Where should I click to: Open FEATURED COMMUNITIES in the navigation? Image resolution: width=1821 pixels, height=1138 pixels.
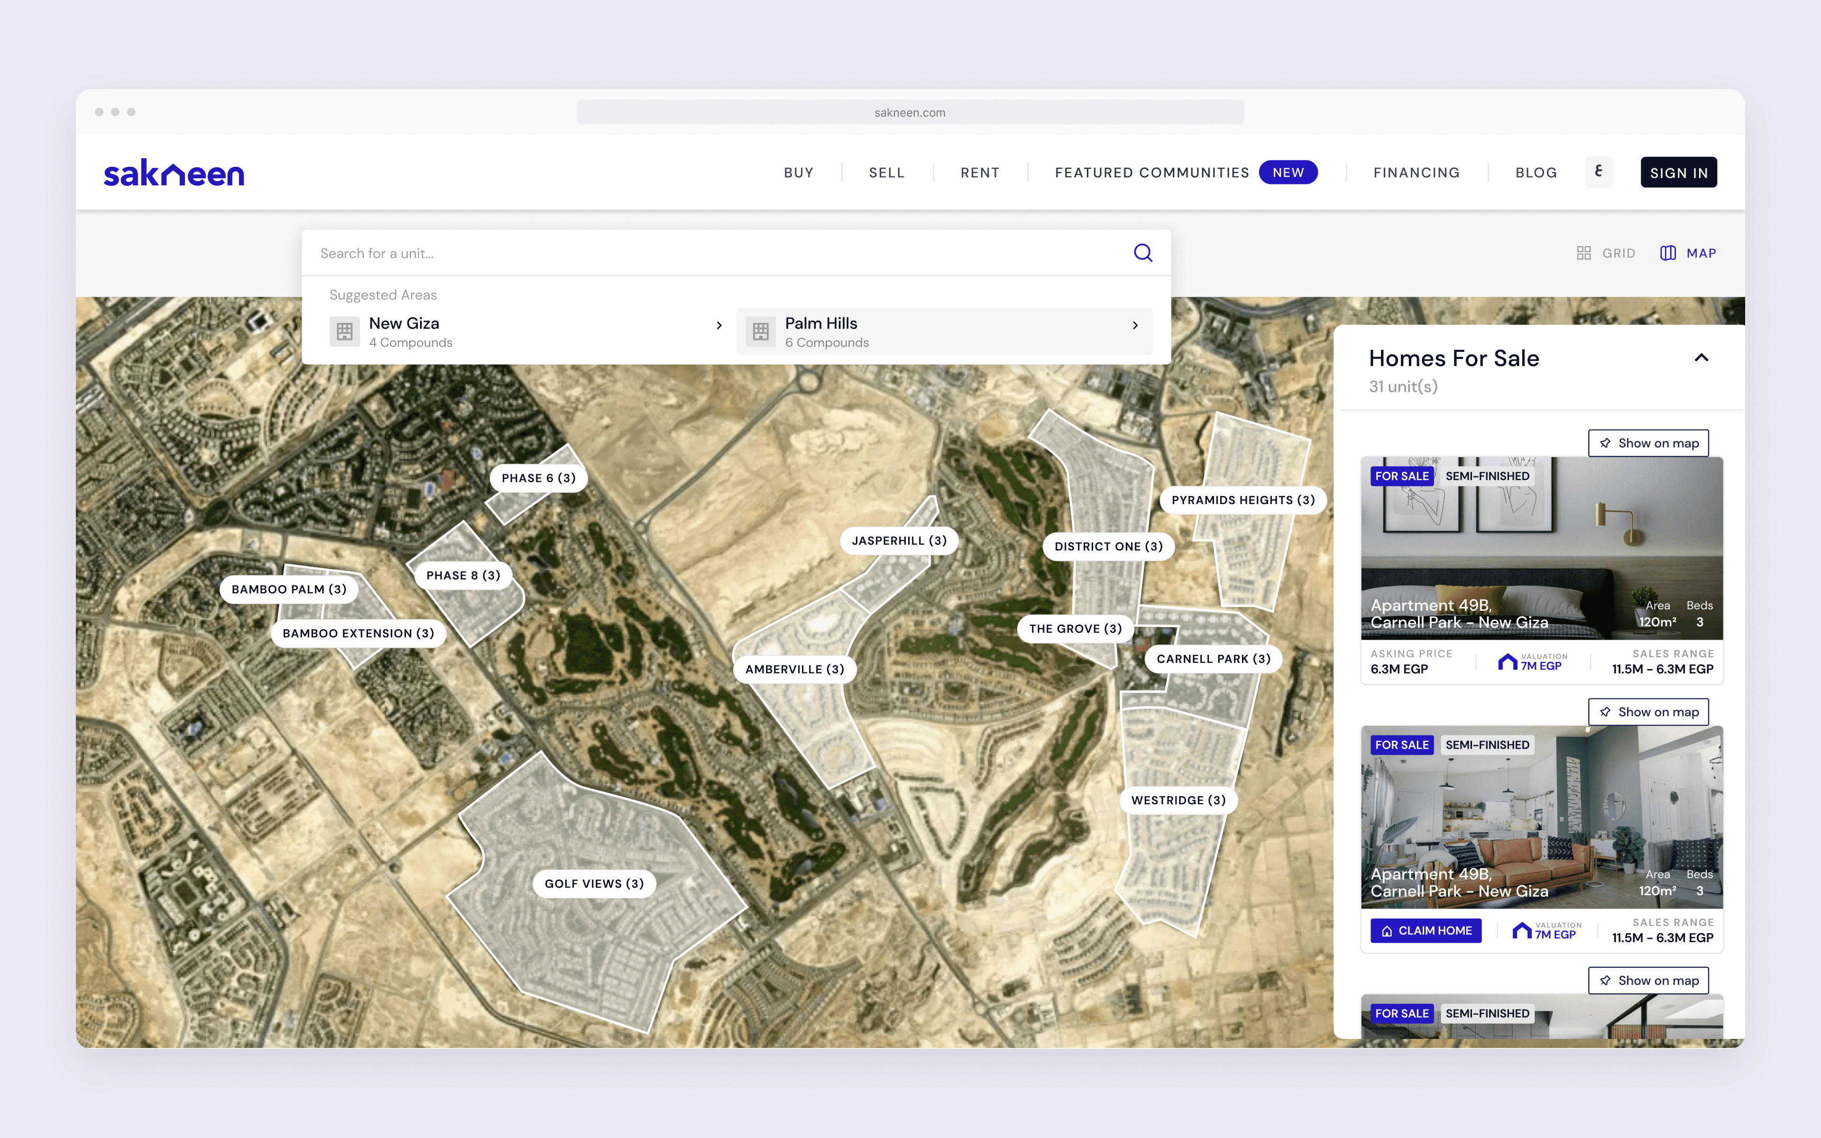(x=1152, y=172)
